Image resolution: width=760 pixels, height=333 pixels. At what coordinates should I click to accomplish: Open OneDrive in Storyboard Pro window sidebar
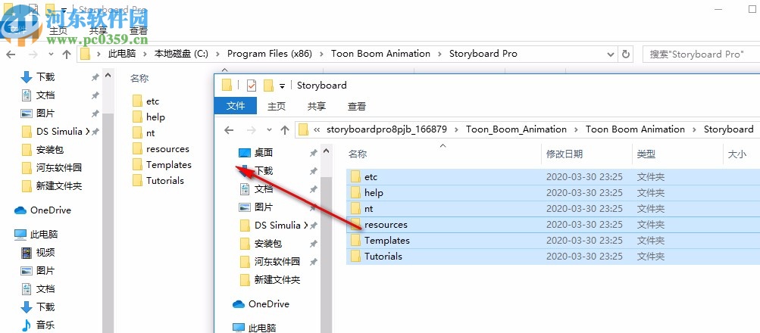51,210
